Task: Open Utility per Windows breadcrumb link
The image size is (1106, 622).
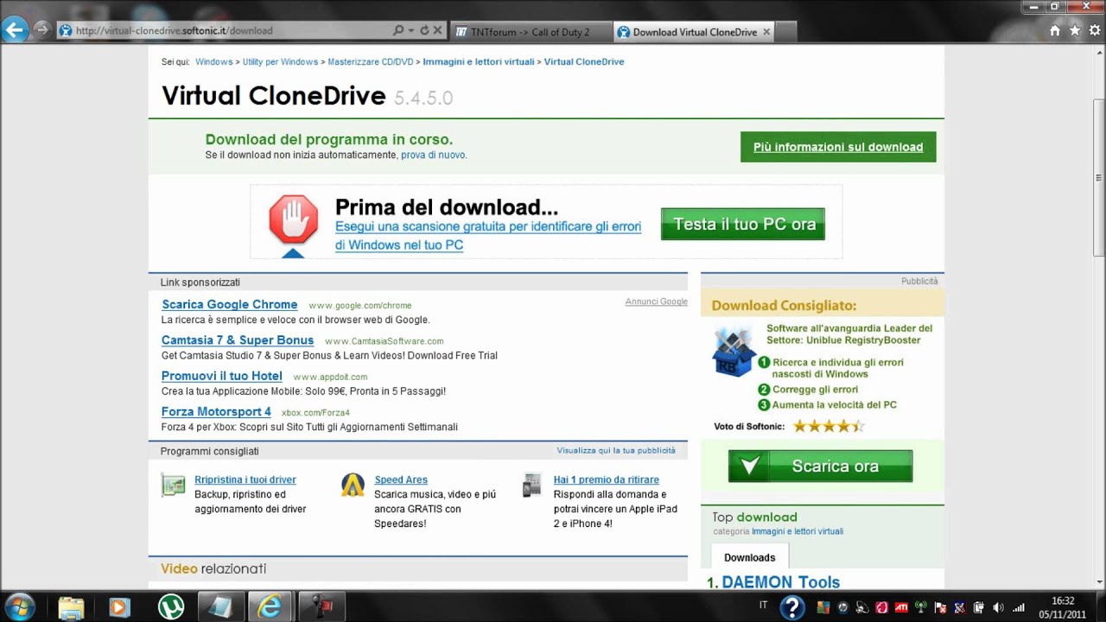Action: point(280,62)
